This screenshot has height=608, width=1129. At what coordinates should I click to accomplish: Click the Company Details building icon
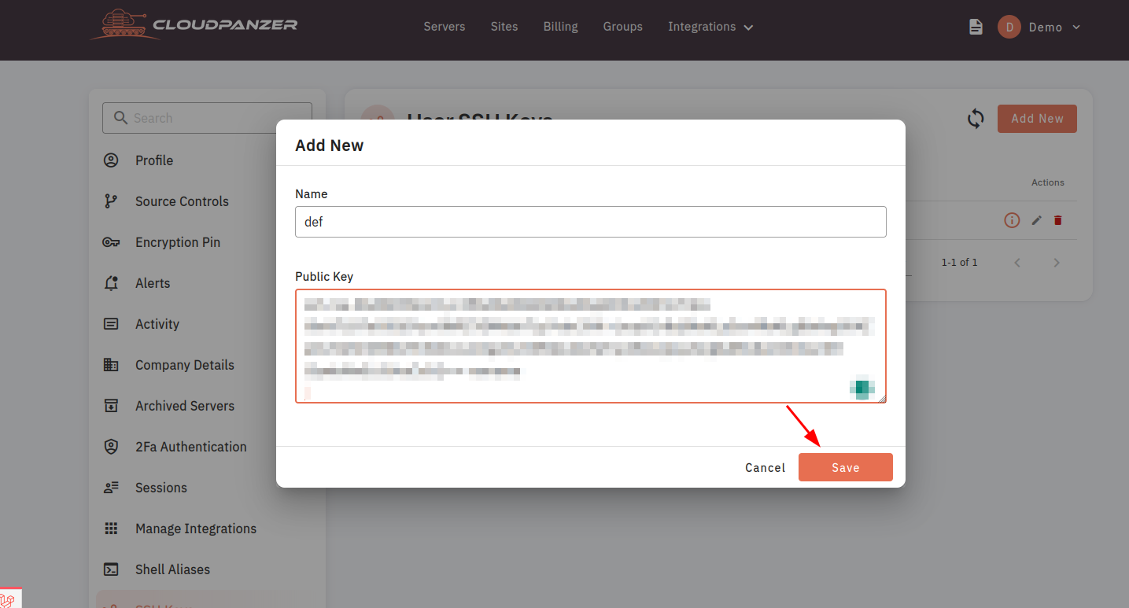(111, 365)
